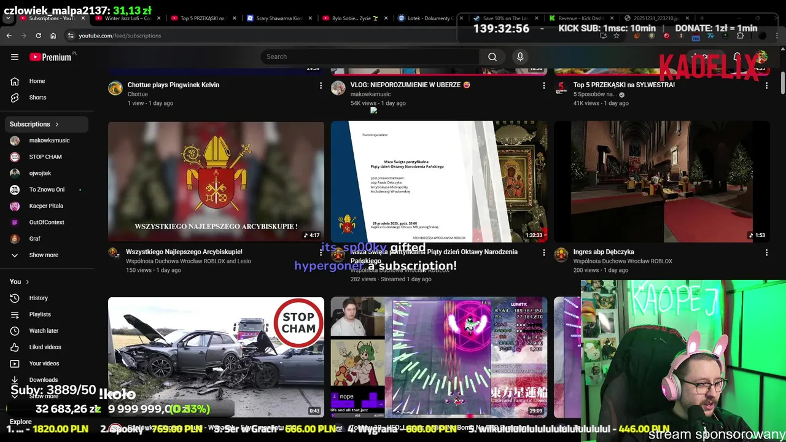Close the Winter Jazz Lofi tab
786x442 pixels.
[158, 18]
